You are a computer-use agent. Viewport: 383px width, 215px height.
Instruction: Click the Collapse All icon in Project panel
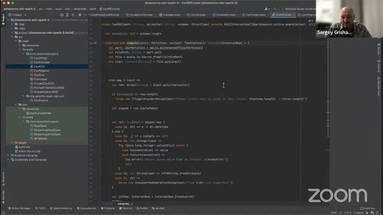73,15
